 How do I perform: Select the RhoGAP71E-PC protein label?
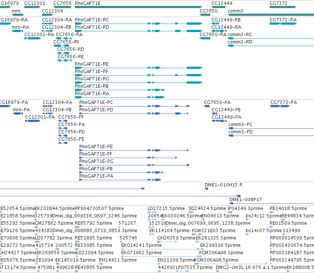(96, 102)
